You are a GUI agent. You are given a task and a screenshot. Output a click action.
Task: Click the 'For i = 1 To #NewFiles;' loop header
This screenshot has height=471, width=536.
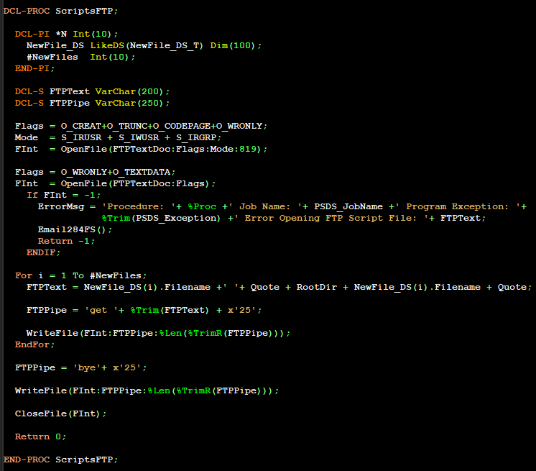tap(80, 275)
